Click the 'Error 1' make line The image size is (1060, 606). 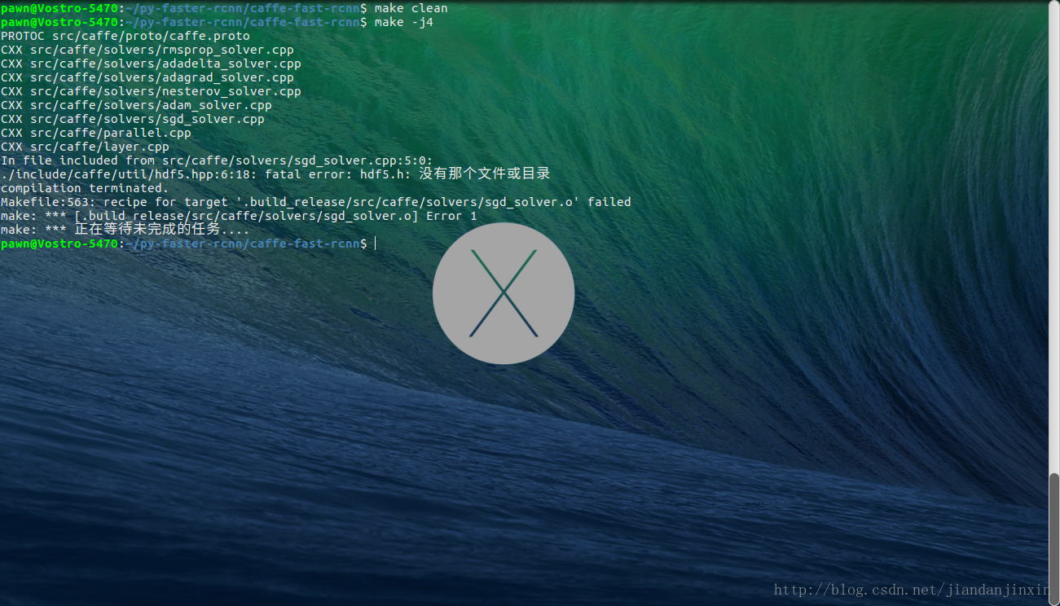(239, 216)
